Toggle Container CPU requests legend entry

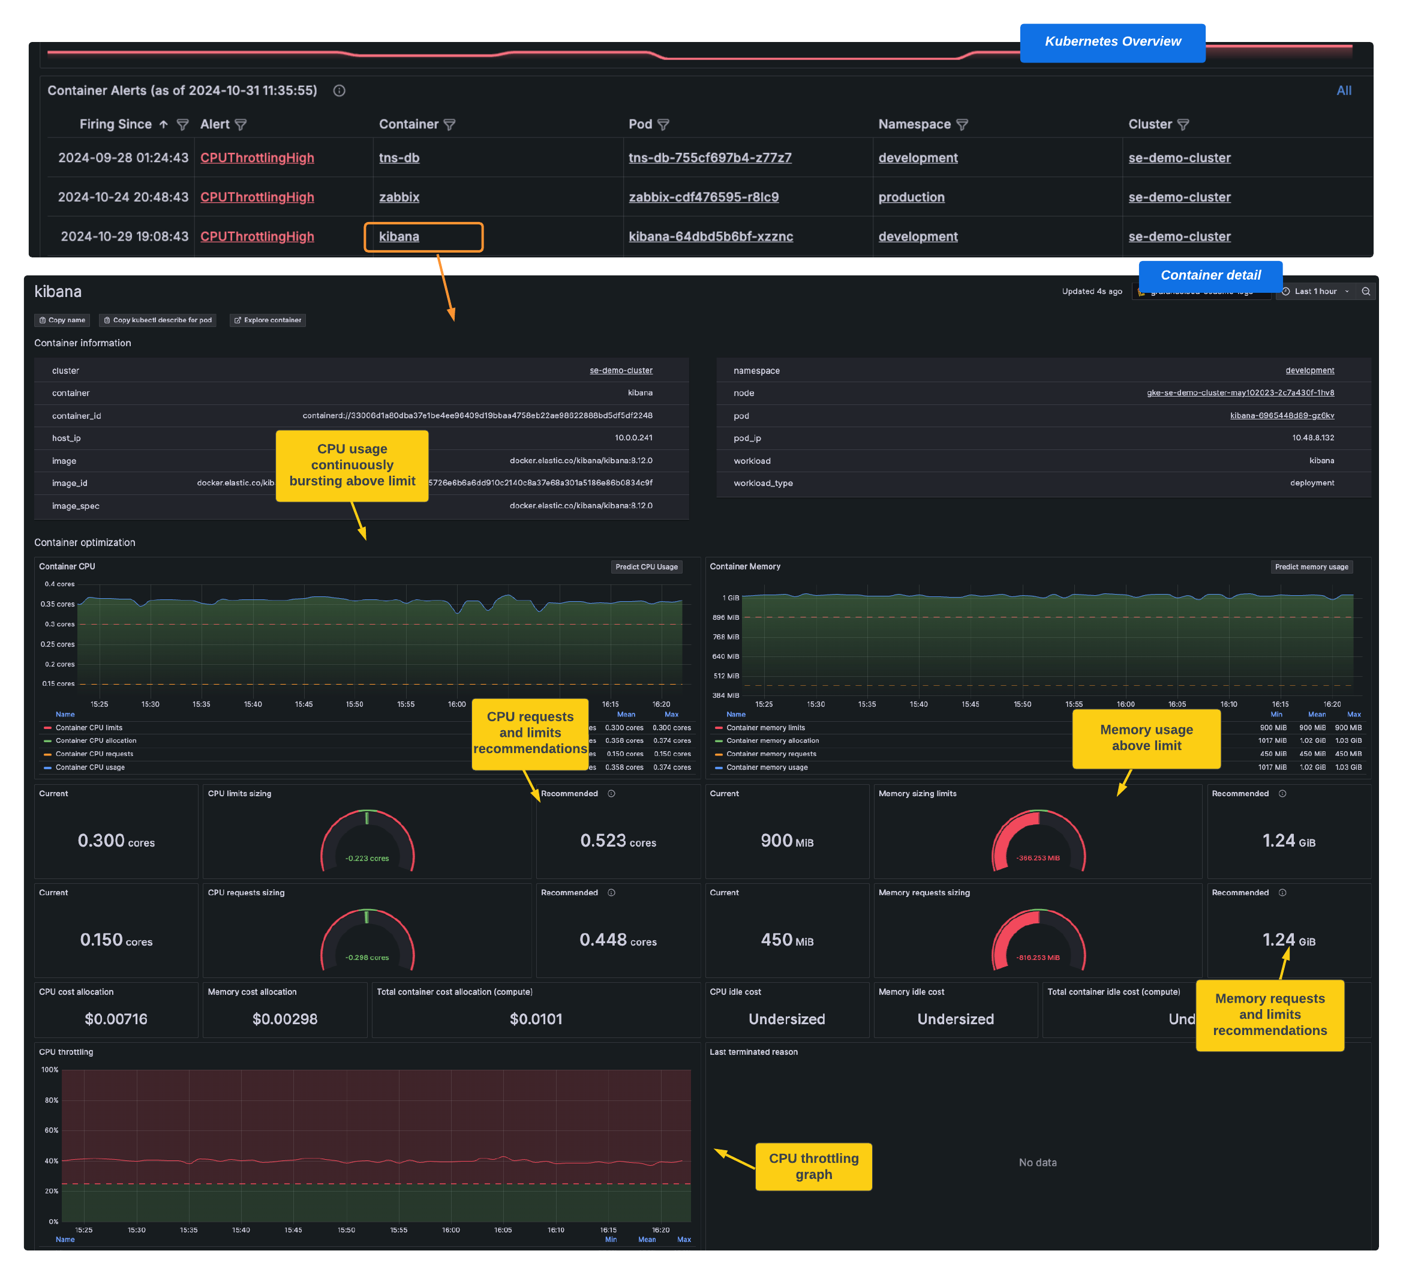pos(94,754)
